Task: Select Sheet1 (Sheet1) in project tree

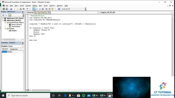Action: click(17, 24)
